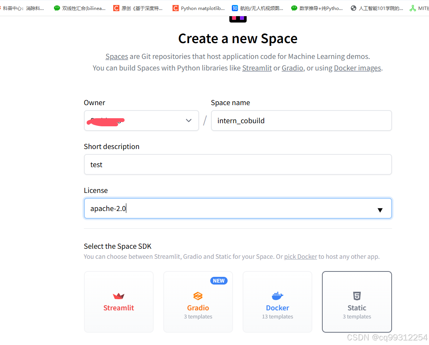Click the 'Create a new Space' heading

pos(238,38)
